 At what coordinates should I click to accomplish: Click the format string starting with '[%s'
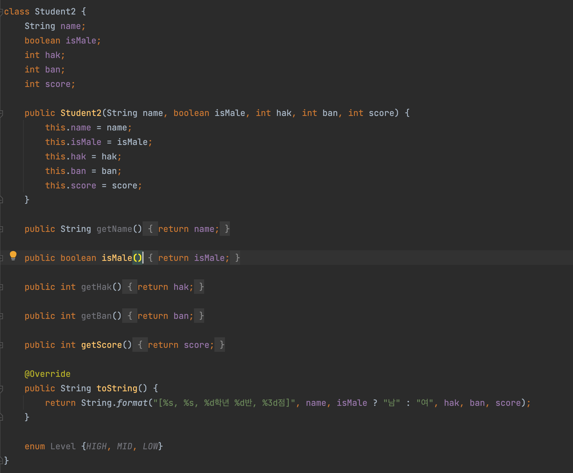(224, 403)
